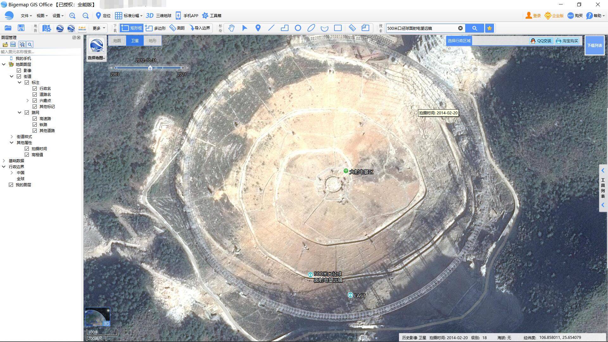Toggle the 道路名 checkbox
This screenshot has height=342, width=608.
35,95
